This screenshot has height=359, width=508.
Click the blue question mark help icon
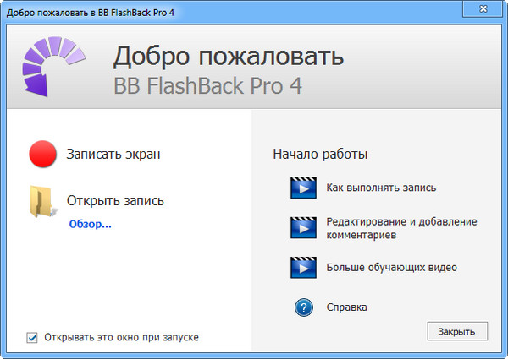click(303, 307)
